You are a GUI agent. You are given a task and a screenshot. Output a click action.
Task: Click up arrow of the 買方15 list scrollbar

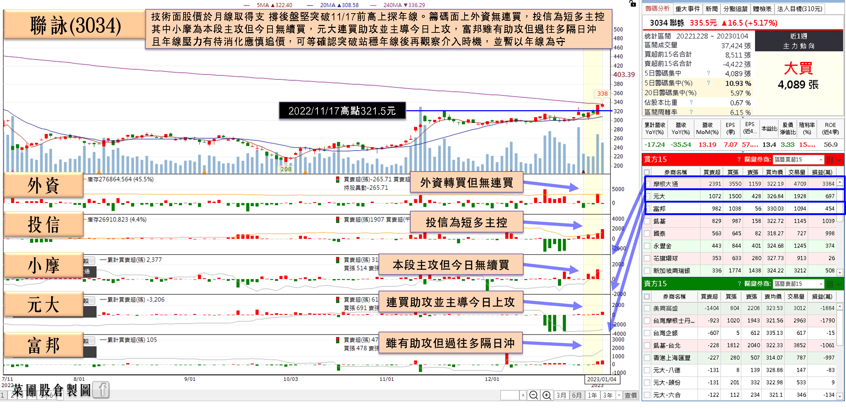click(x=840, y=182)
